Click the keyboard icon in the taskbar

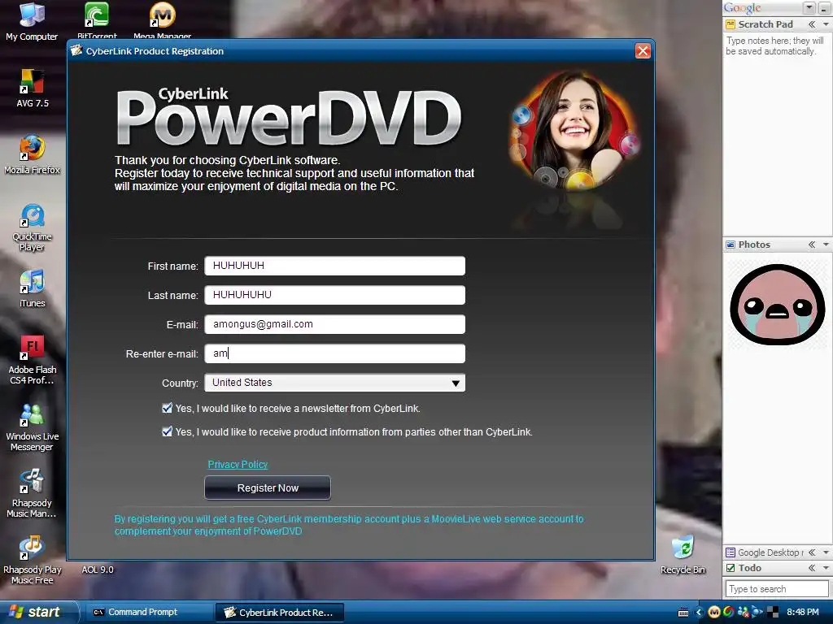pyautogui.click(x=683, y=613)
